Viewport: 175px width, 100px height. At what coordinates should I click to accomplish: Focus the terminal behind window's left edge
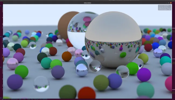pyautogui.click(x=1, y=50)
